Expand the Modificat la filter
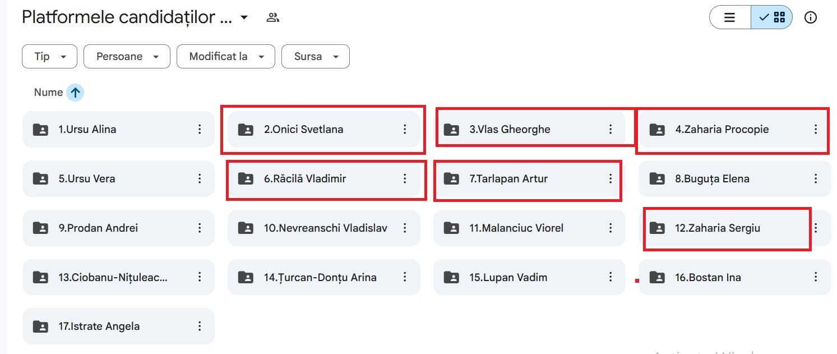837x354 pixels. [x=225, y=57]
